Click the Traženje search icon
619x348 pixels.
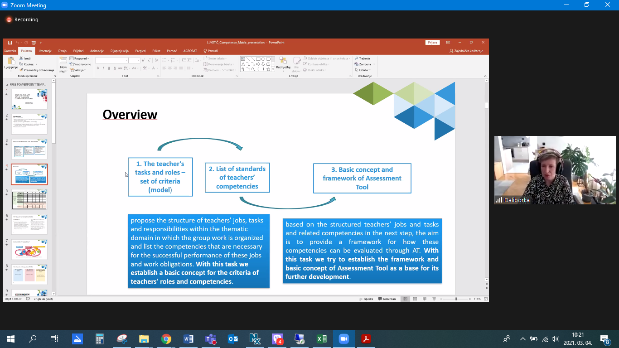tap(362, 58)
